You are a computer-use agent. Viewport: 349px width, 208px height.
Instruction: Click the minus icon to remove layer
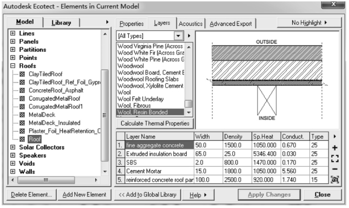click(x=335, y=169)
